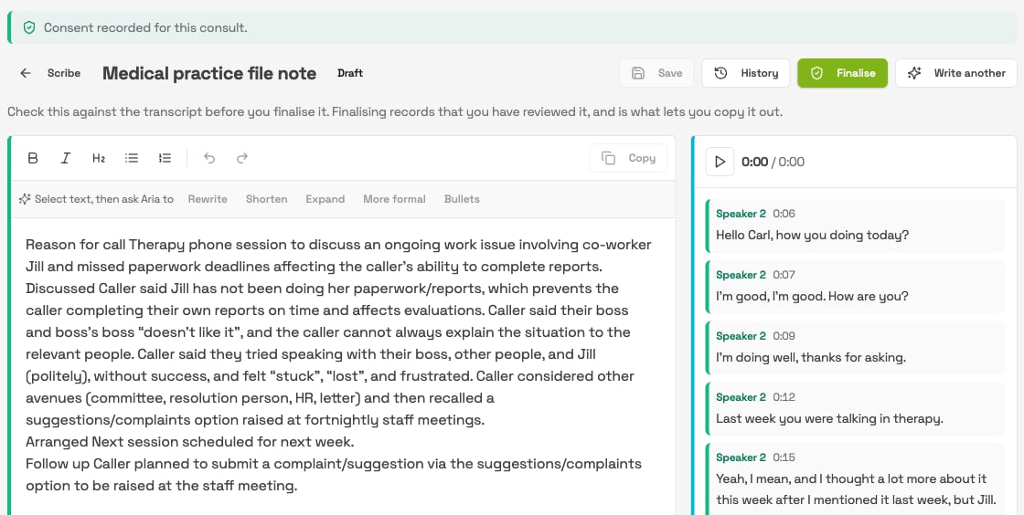Copy the note text
Image resolution: width=1024 pixels, height=515 pixels.
tap(628, 158)
